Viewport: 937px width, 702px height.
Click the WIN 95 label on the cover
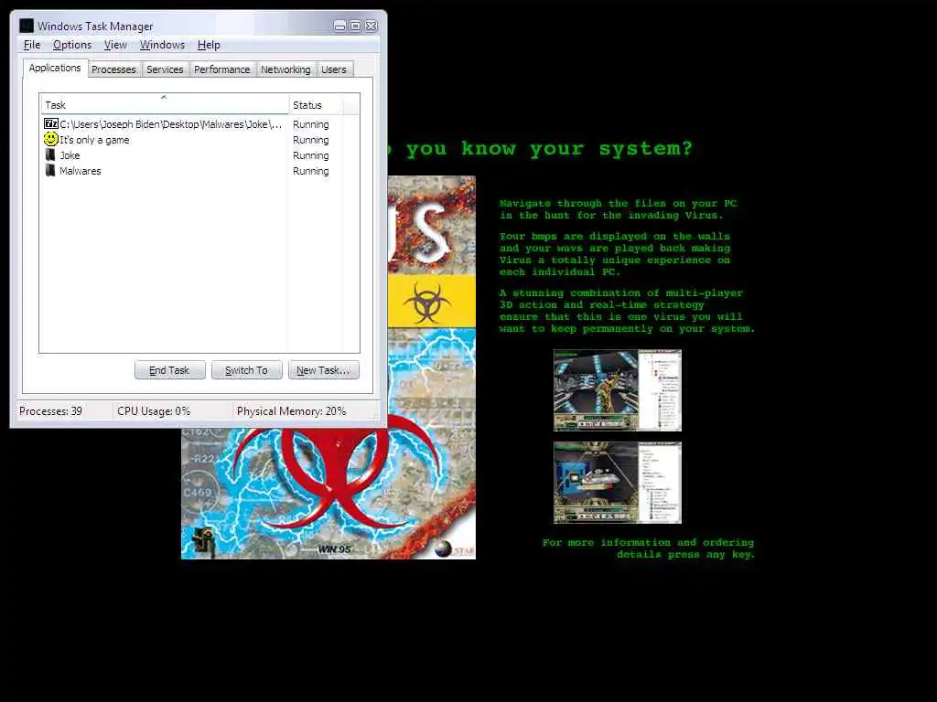(x=334, y=549)
